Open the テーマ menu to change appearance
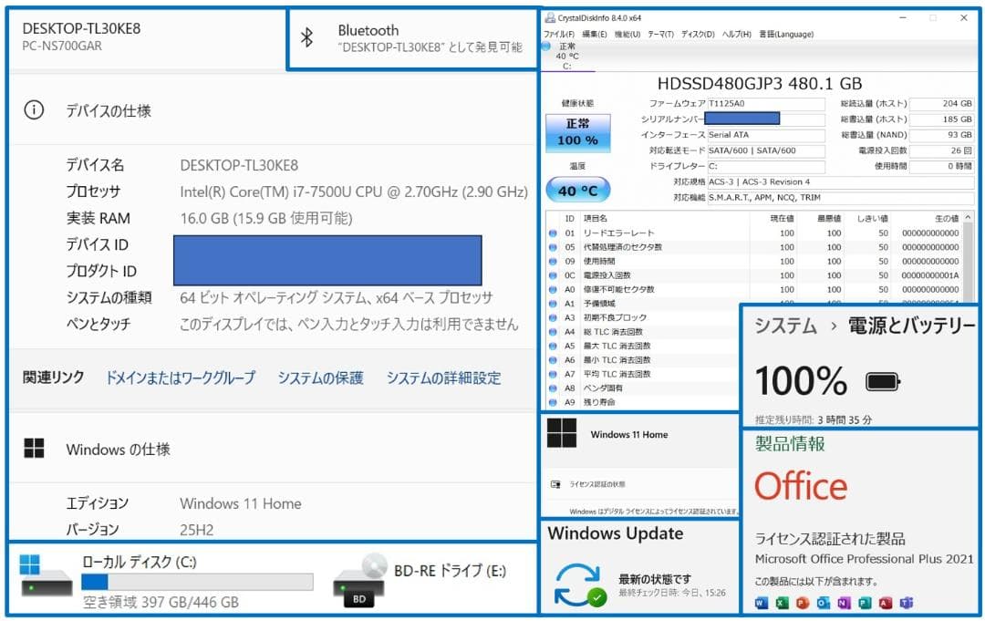985x621 pixels. pyautogui.click(x=659, y=34)
